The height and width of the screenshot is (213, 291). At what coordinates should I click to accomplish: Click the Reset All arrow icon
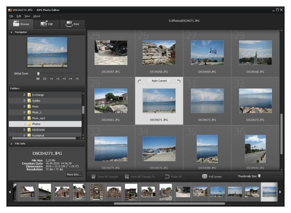[167, 177]
